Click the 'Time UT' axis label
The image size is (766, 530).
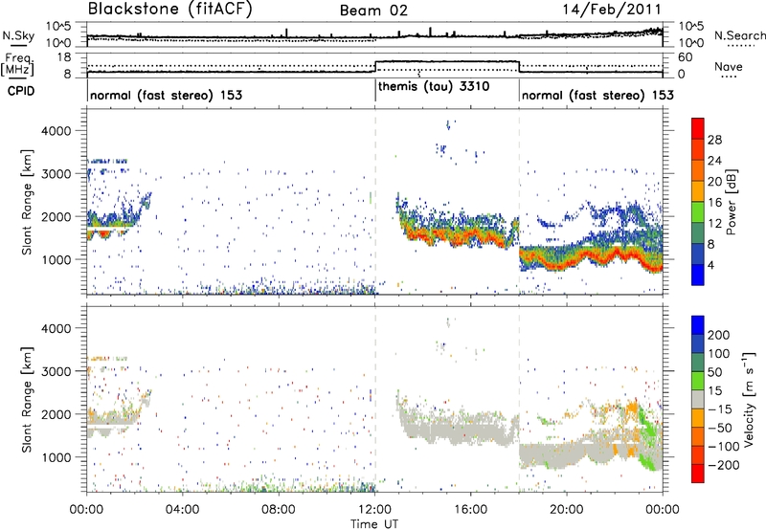click(x=374, y=524)
